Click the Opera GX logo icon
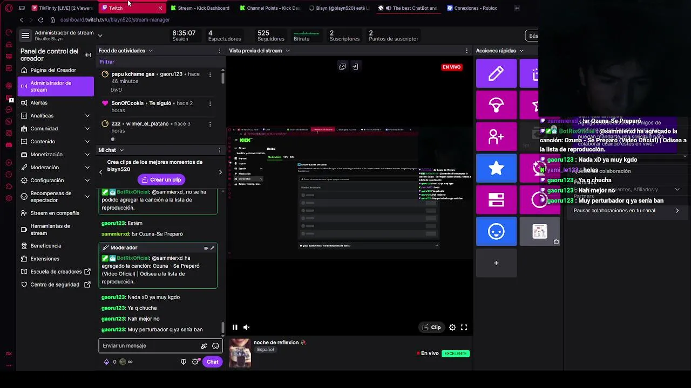 coord(9,8)
